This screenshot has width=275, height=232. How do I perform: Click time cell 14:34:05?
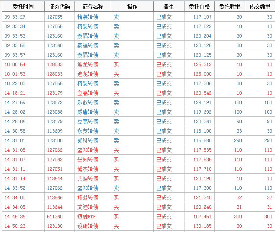coord(15,207)
